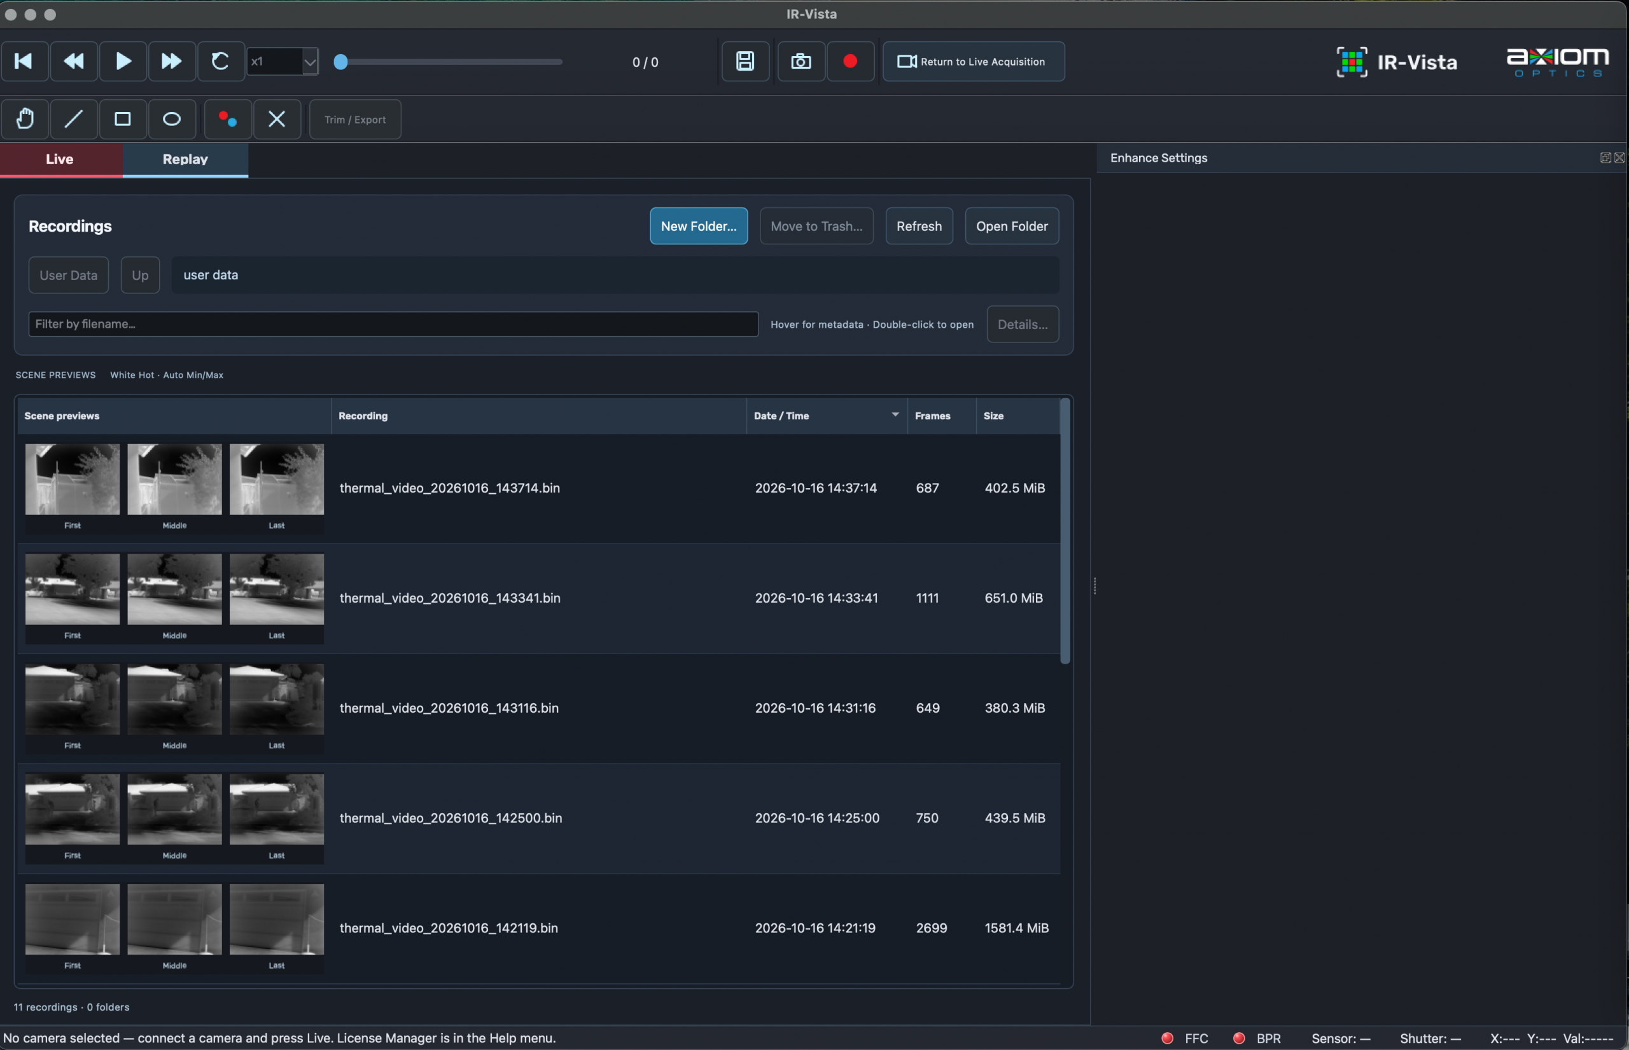
Task: Click the Up folder button
Action: point(140,275)
